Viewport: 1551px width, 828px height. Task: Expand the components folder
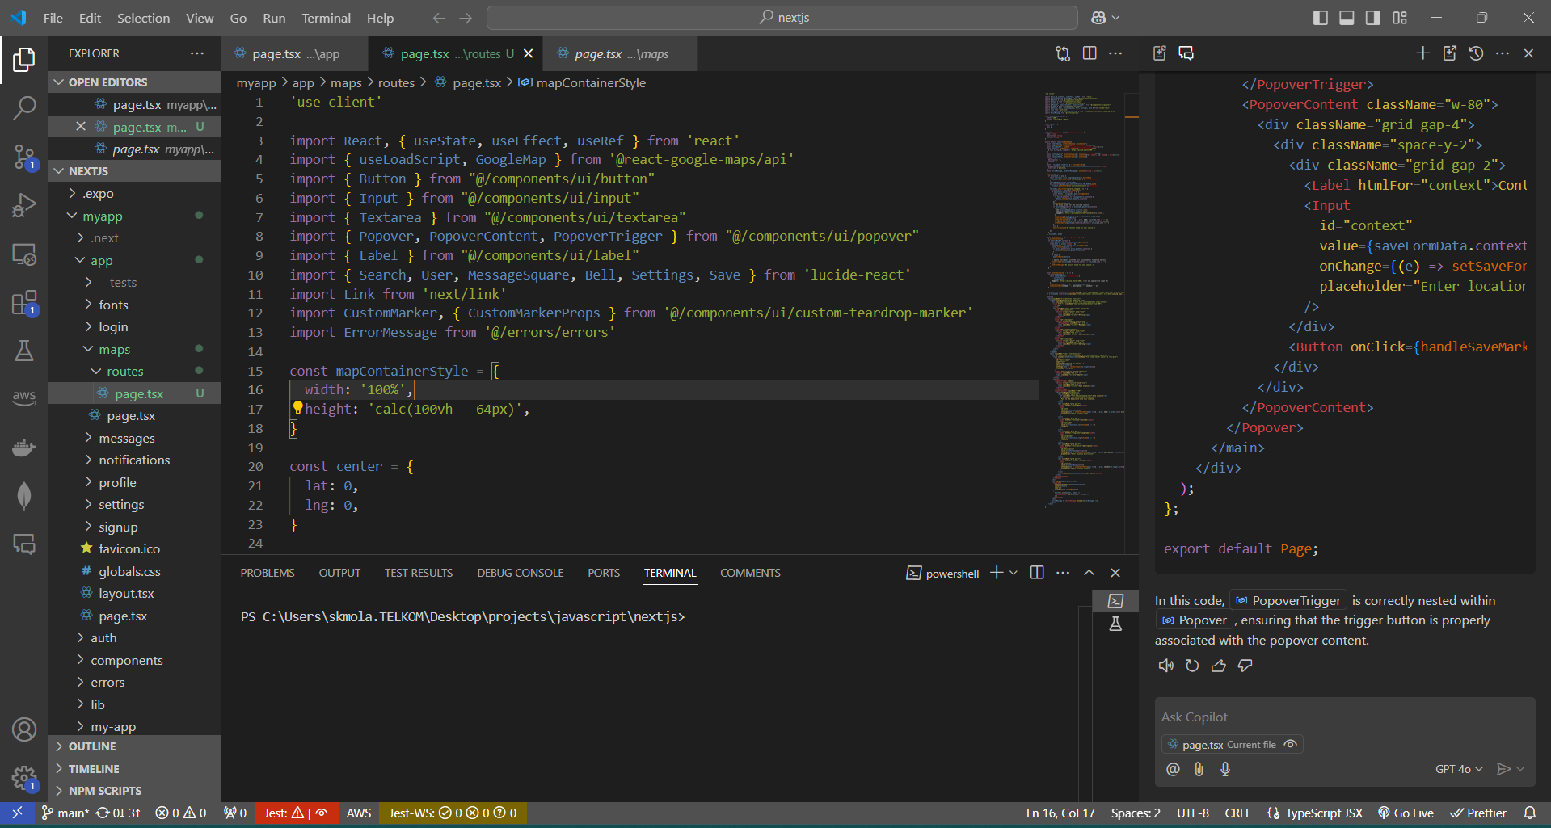pyautogui.click(x=127, y=660)
